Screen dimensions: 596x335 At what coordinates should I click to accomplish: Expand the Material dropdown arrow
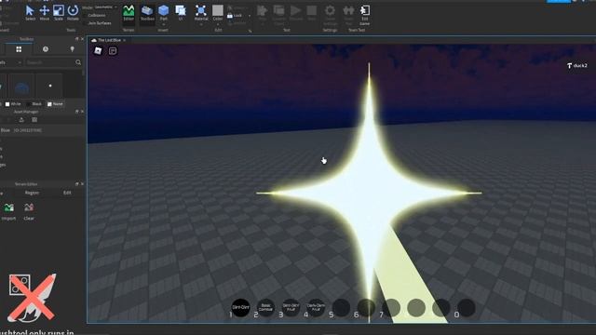click(201, 24)
